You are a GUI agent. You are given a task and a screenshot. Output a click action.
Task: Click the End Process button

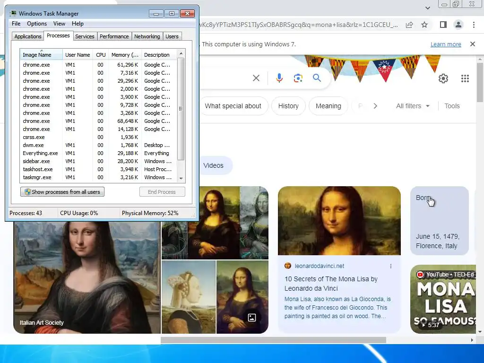(x=162, y=192)
